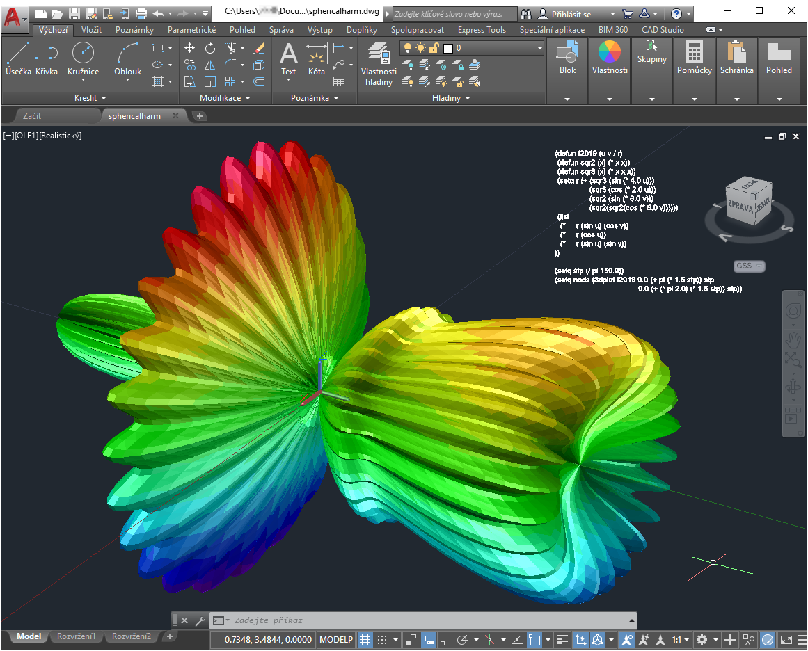
Task: Click the Text annotation tool
Action: [288, 58]
